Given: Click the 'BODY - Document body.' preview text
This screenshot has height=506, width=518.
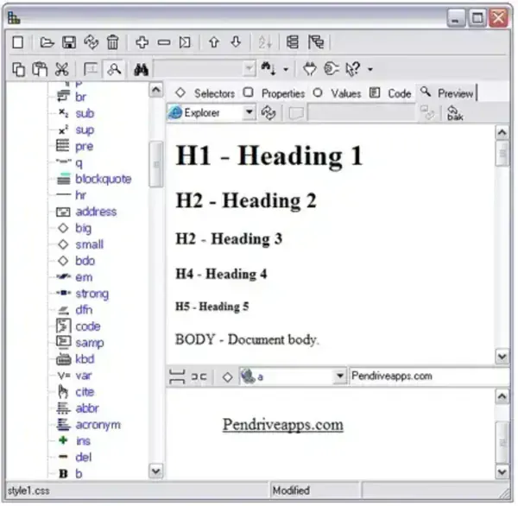Looking at the screenshot, I should 247,339.
